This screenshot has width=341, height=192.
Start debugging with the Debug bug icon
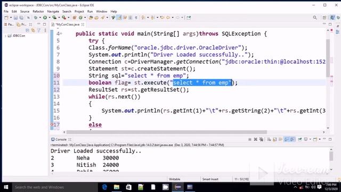[x=36, y=18]
